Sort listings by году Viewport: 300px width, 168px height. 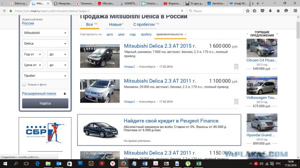click(133, 34)
